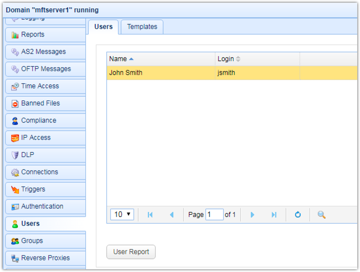
Task: Click the AS2 Messages chat icon
Action: coord(15,52)
